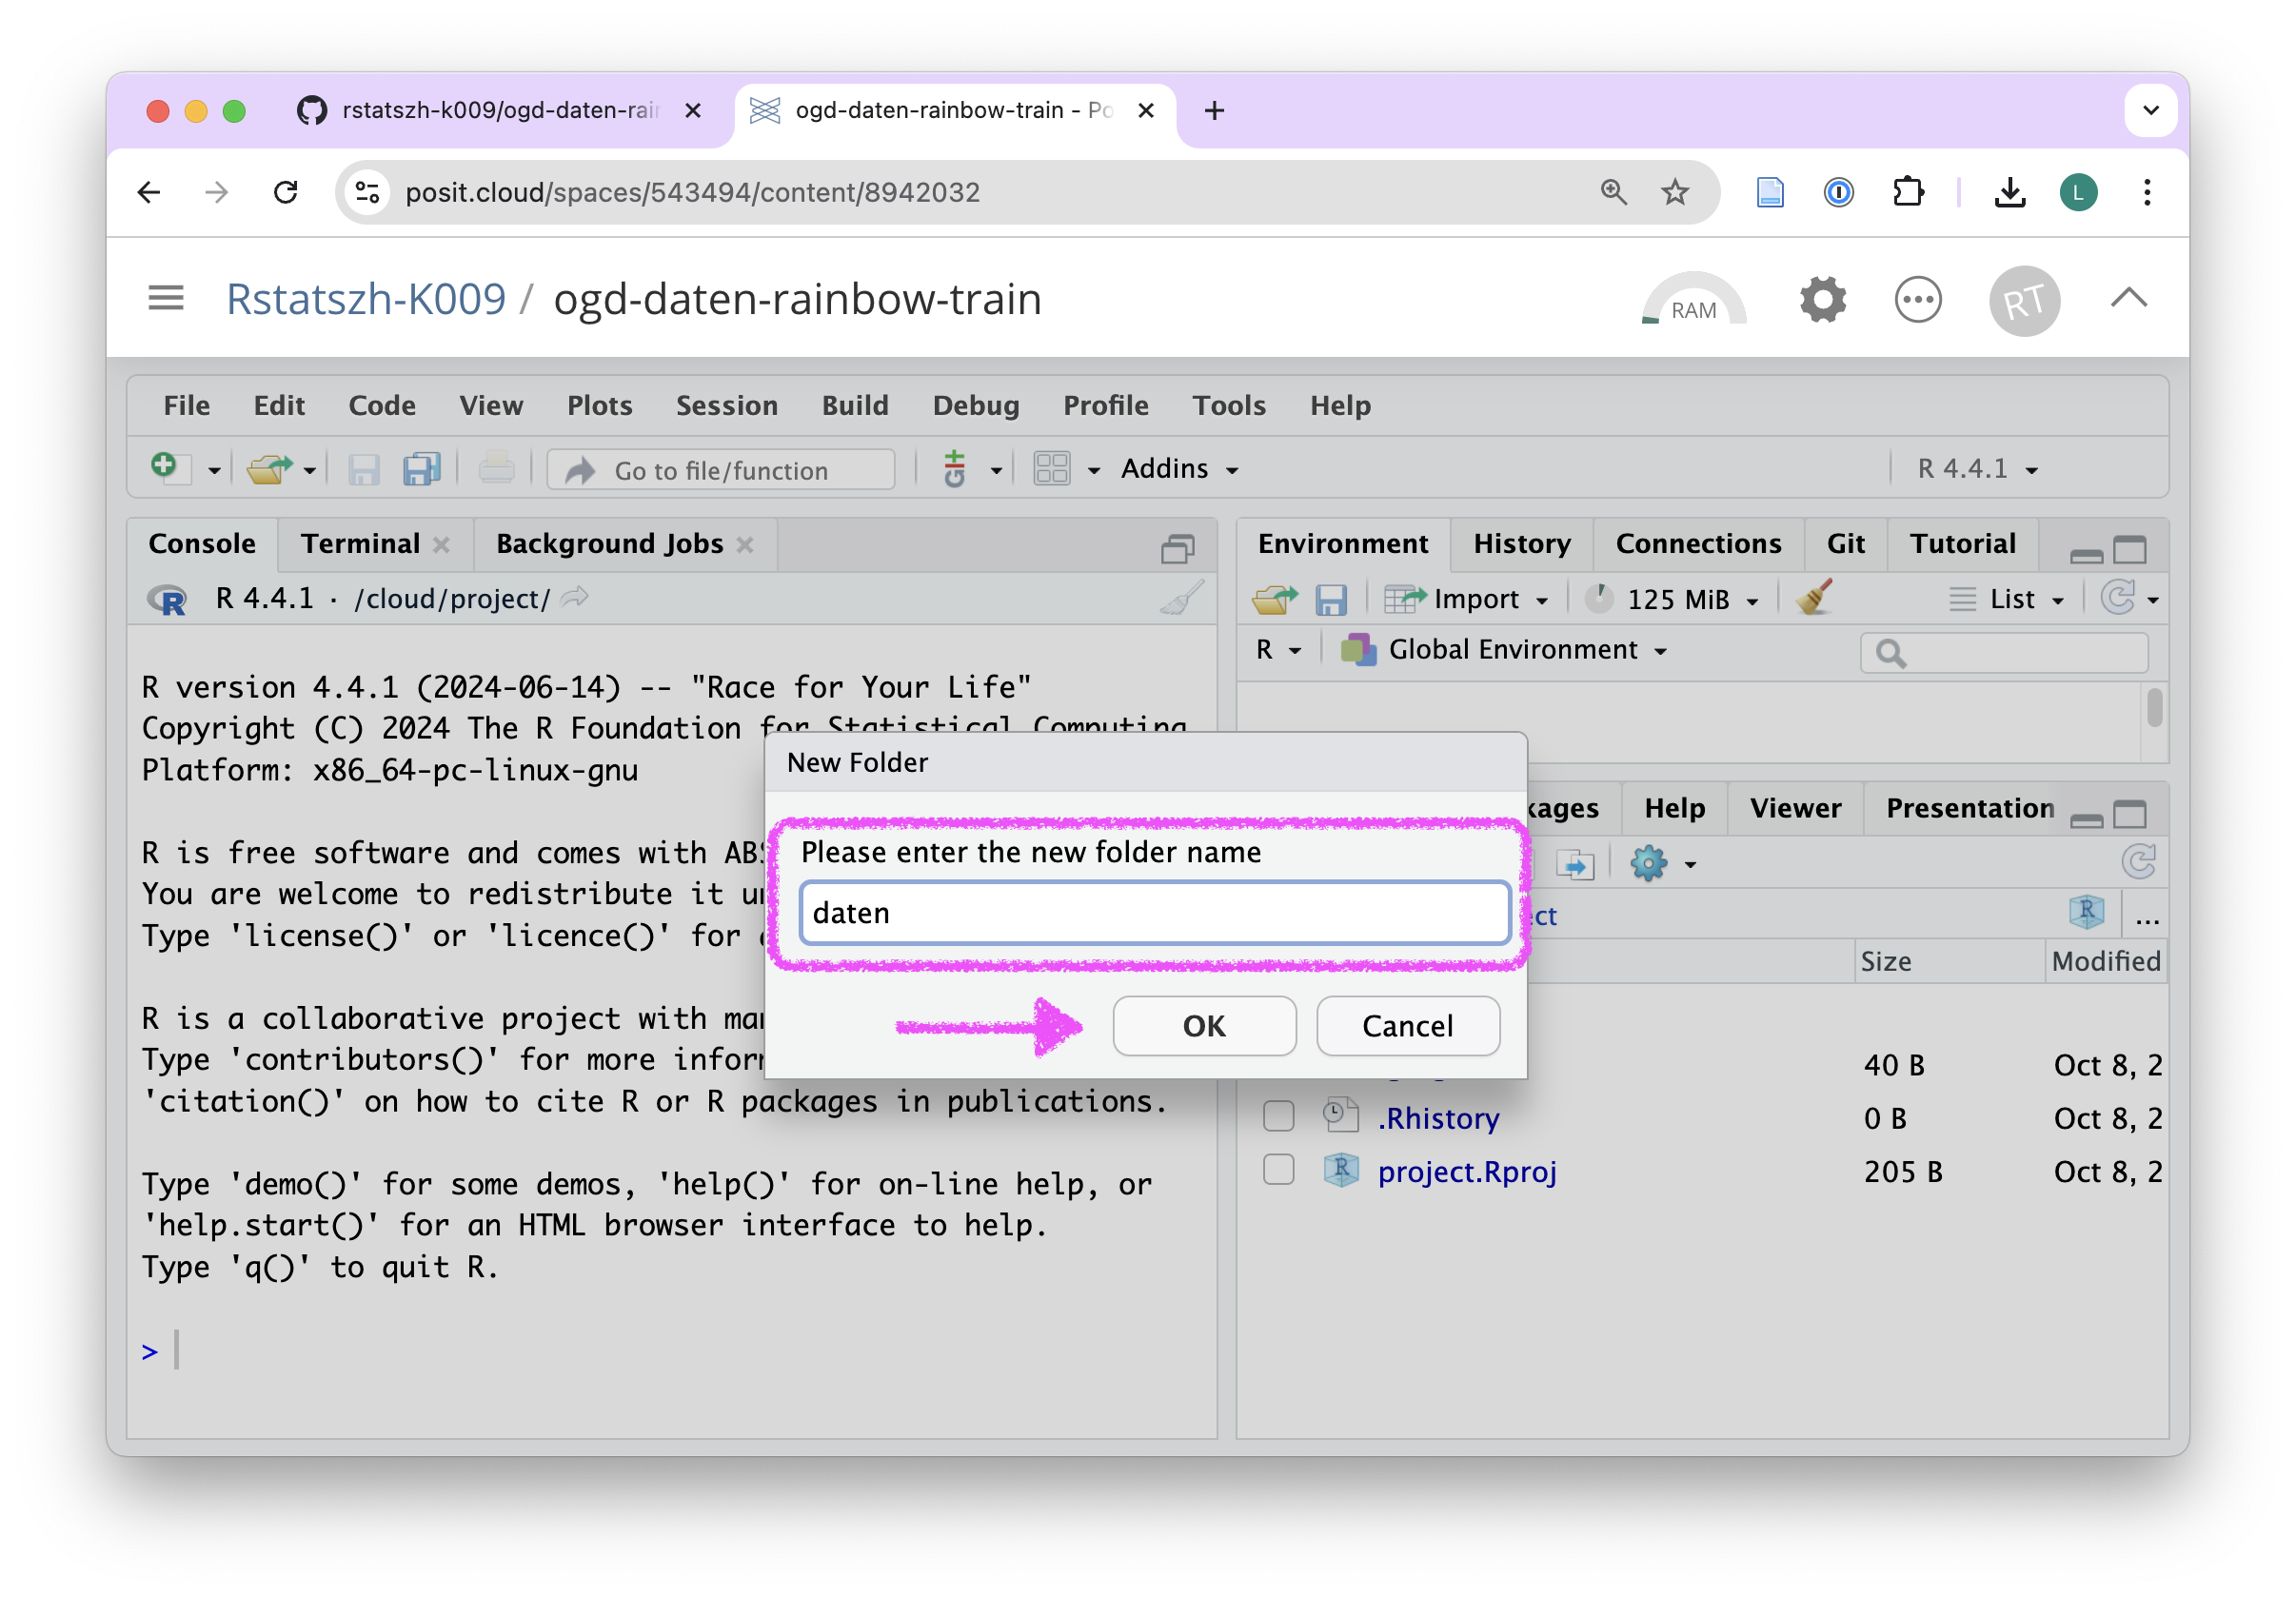Open the Code menu
This screenshot has height=1597, width=2296.
click(382, 405)
